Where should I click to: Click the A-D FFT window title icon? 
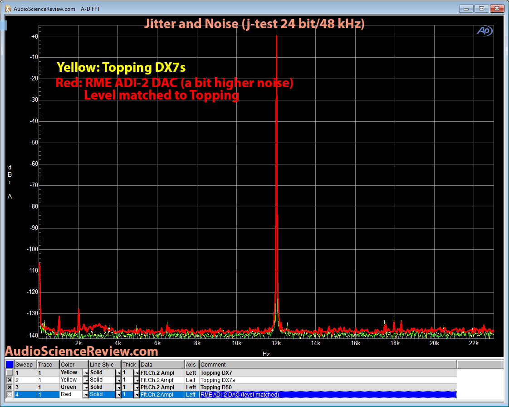coord(8,9)
